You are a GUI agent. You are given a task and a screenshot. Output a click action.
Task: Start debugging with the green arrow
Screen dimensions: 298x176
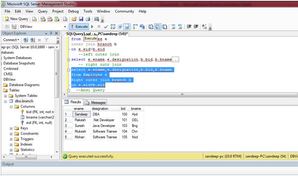tap(92, 27)
